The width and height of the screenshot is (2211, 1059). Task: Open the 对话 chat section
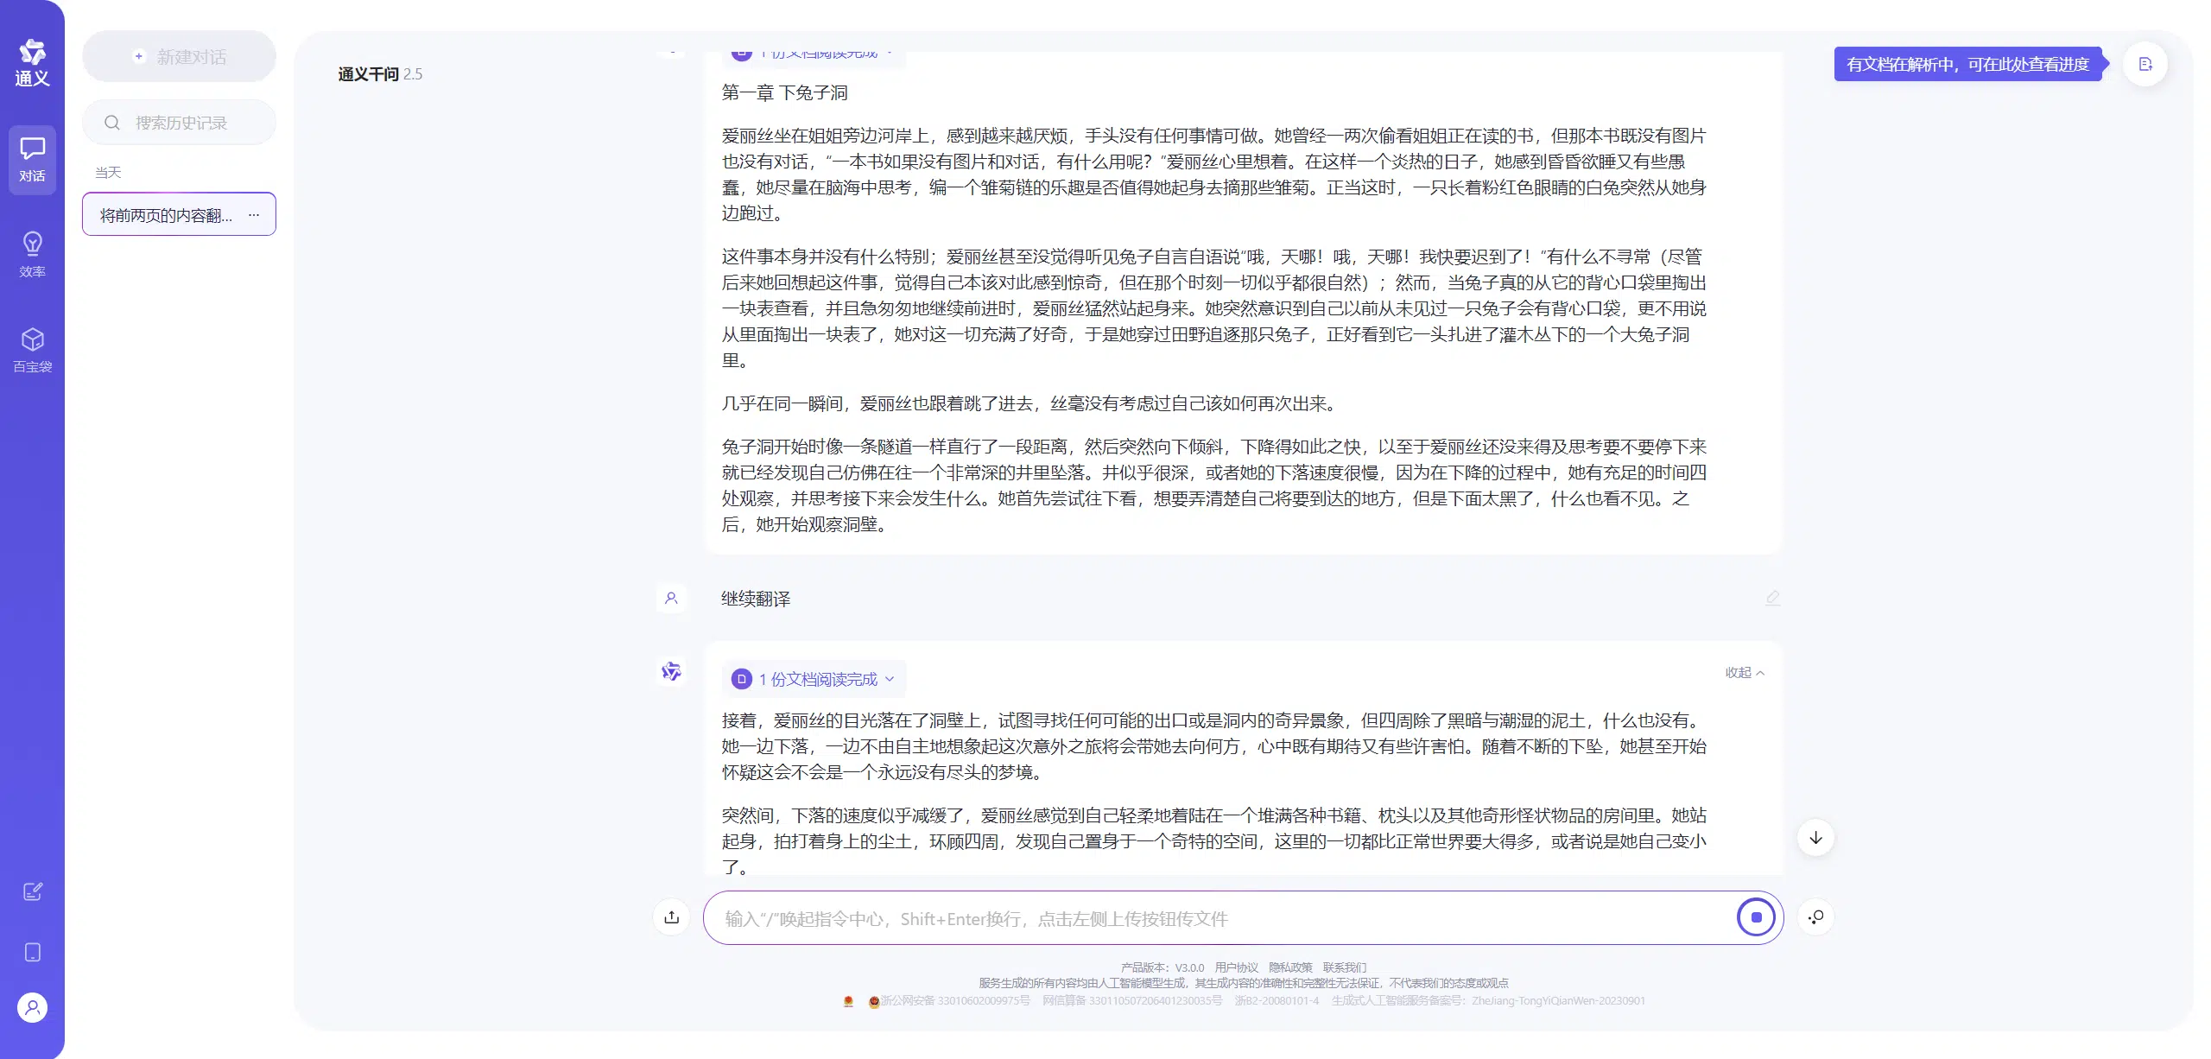(x=32, y=160)
